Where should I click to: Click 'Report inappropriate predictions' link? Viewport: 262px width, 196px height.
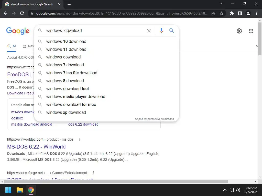click(154, 119)
